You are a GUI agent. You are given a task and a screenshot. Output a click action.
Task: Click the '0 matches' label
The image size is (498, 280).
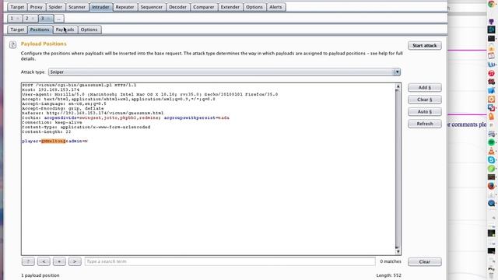click(391, 261)
